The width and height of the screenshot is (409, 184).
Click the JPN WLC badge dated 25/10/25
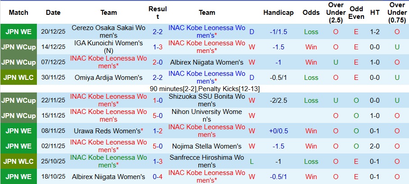coord(18,162)
